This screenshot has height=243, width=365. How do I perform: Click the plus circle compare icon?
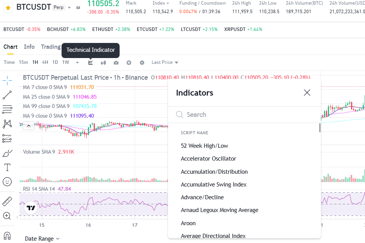[x=129, y=63]
